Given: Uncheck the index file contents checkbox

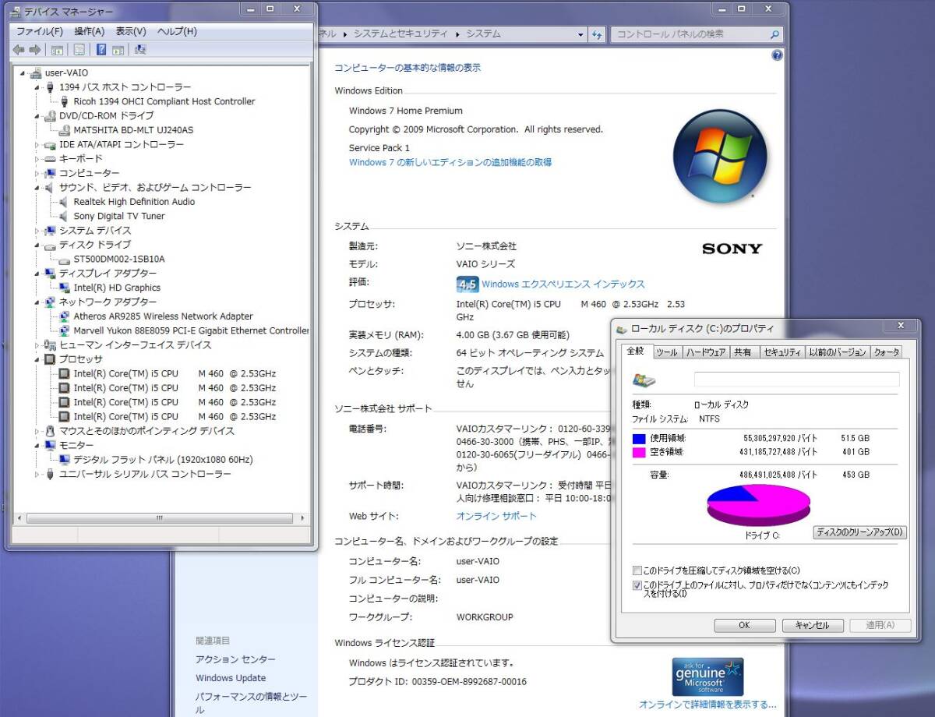Looking at the screenshot, I should [x=637, y=585].
